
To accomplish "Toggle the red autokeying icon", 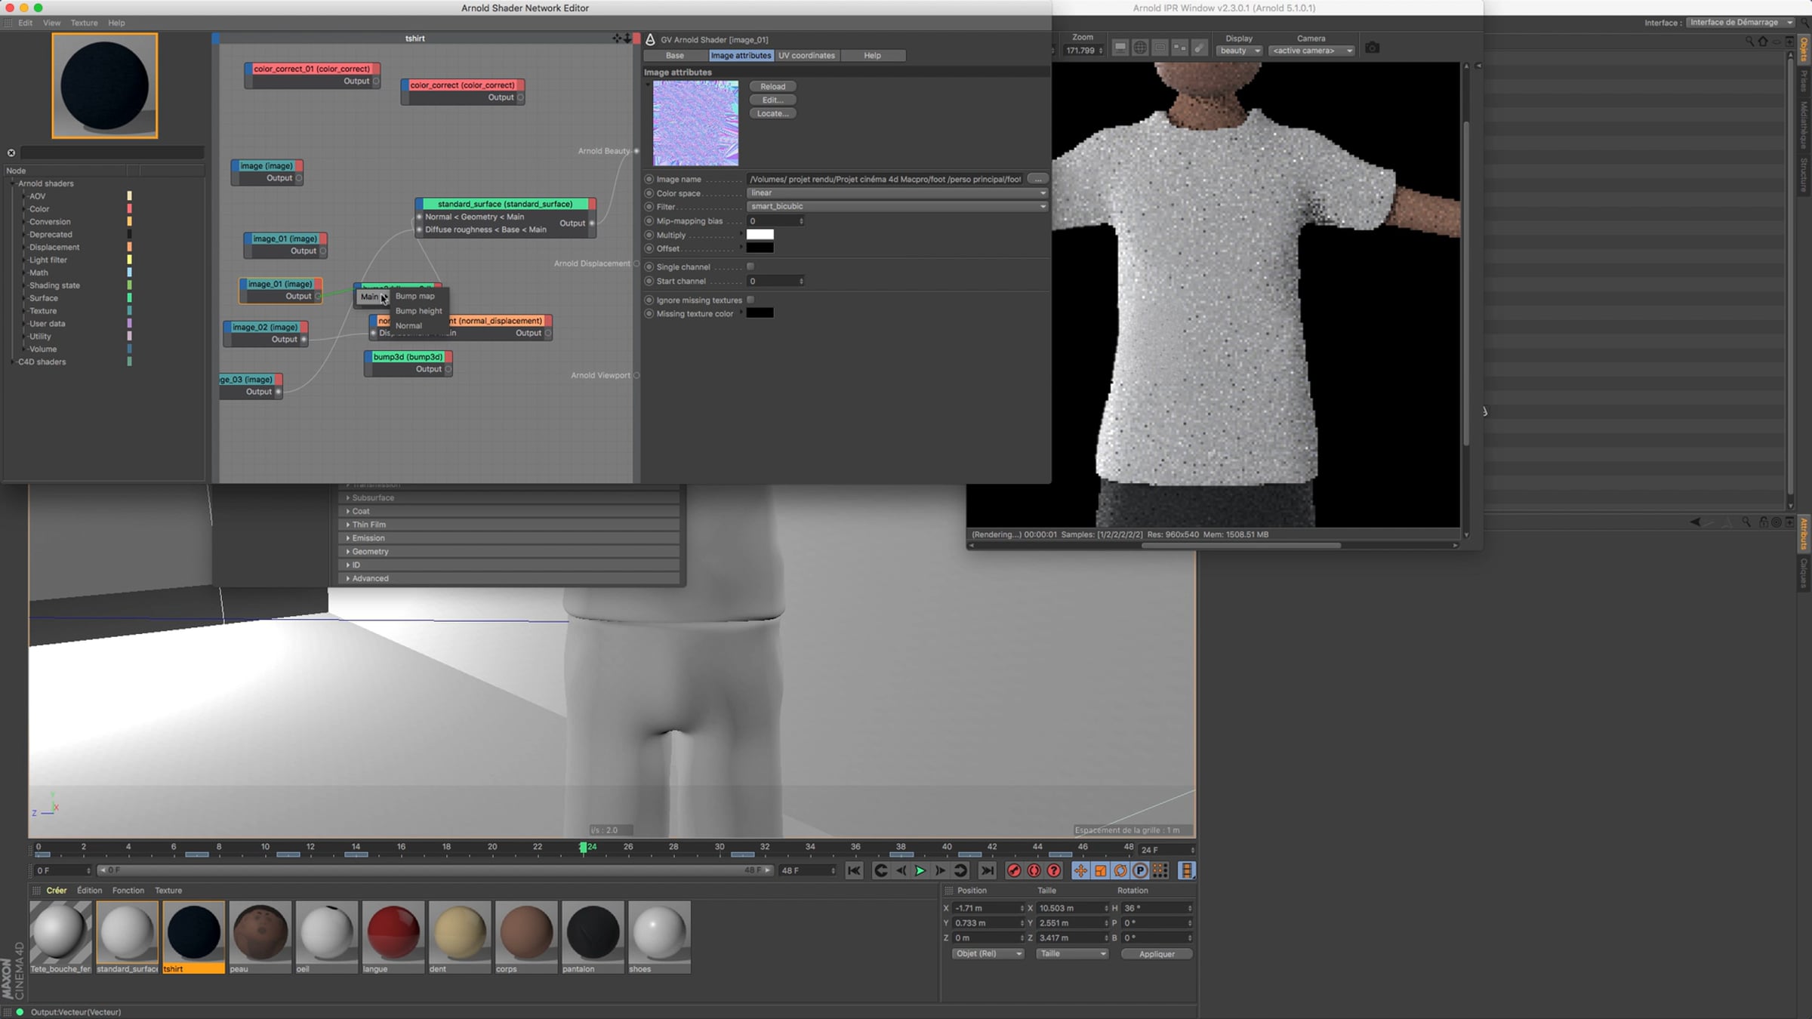I will 1034,870.
